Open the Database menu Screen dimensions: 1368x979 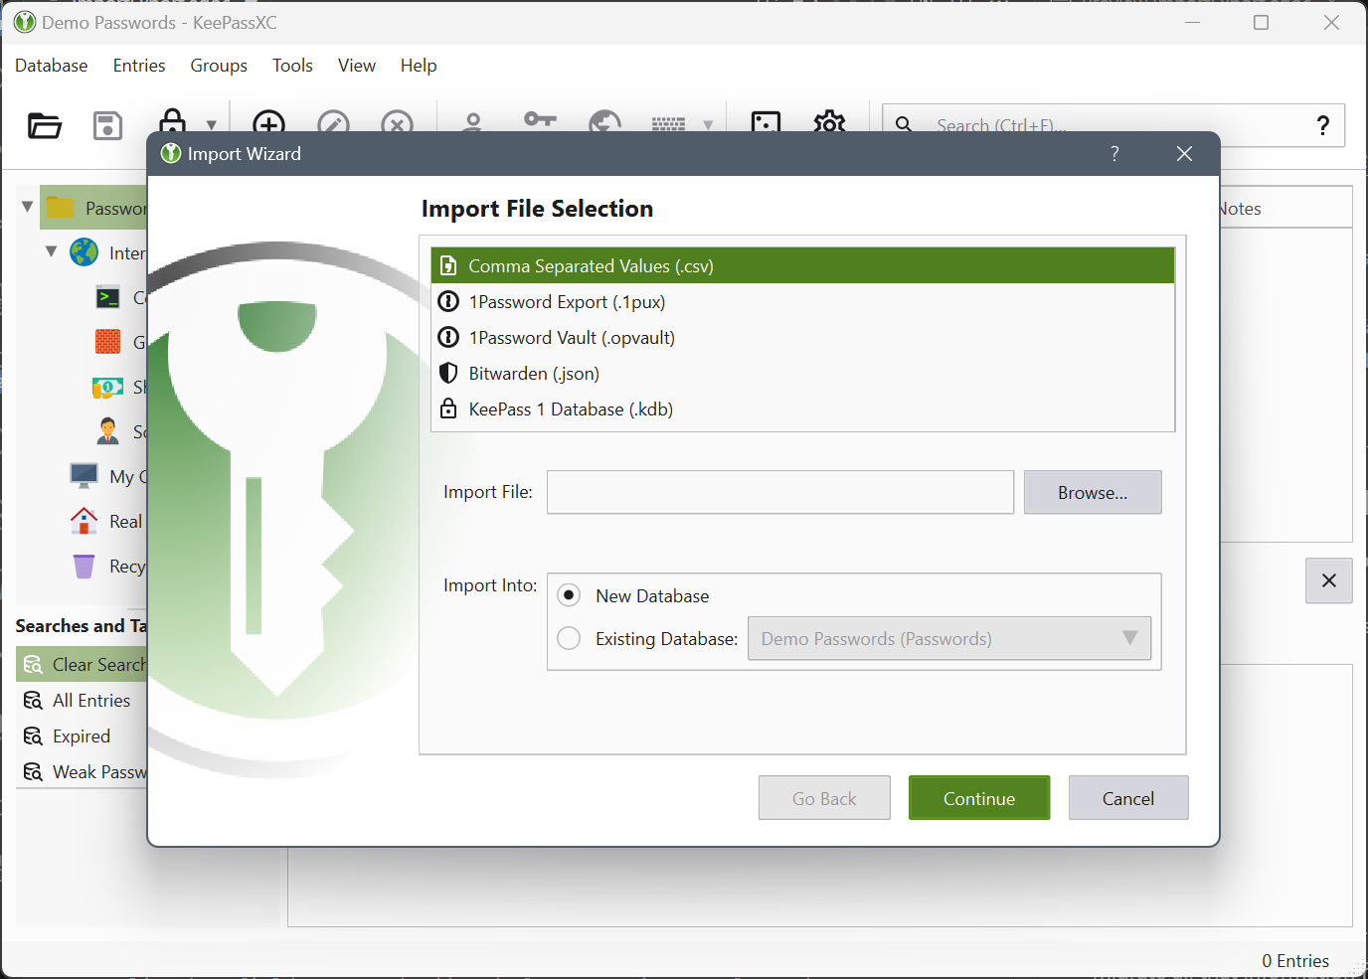[52, 66]
